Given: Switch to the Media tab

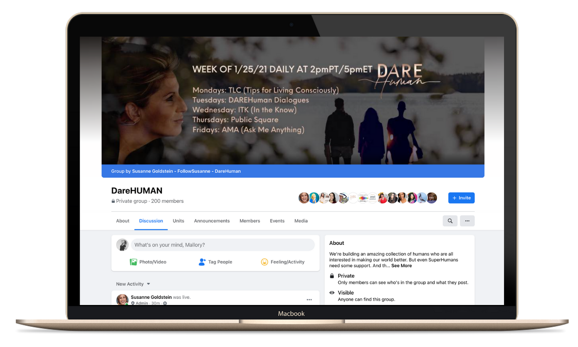Looking at the screenshot, I should tap(301, 221).
